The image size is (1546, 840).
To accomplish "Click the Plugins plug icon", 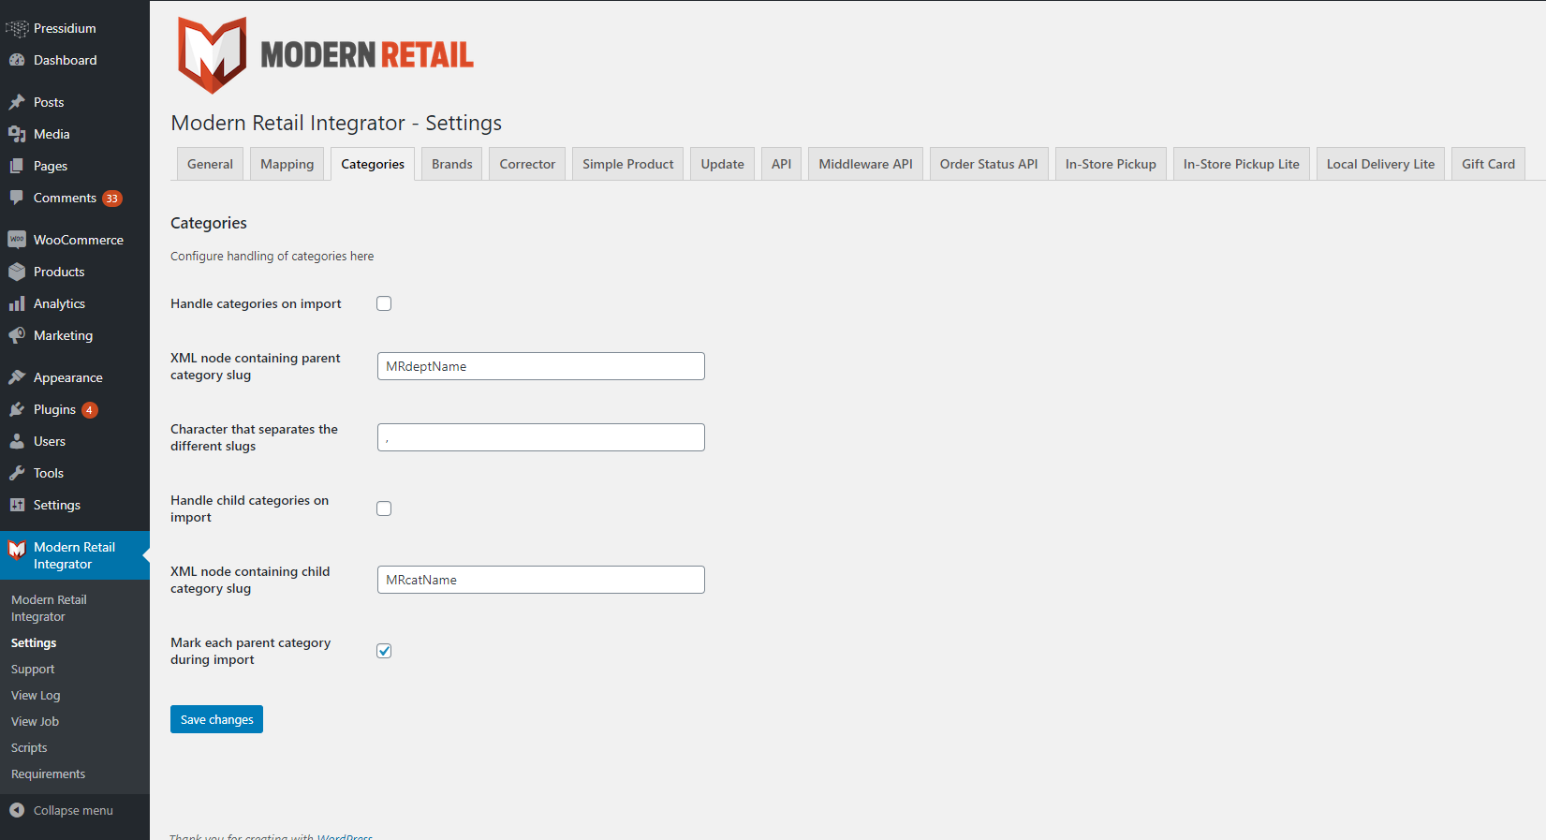I will tap(17, 409).
